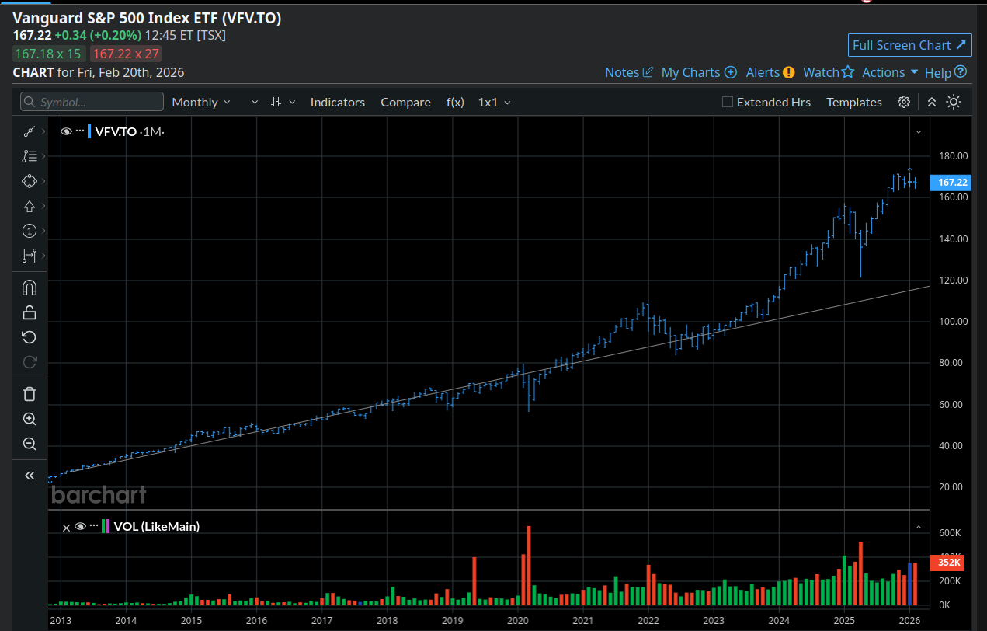Hide VFV.TO series with eye icon
The image size is (987, 631).
(x=66, y=131)
